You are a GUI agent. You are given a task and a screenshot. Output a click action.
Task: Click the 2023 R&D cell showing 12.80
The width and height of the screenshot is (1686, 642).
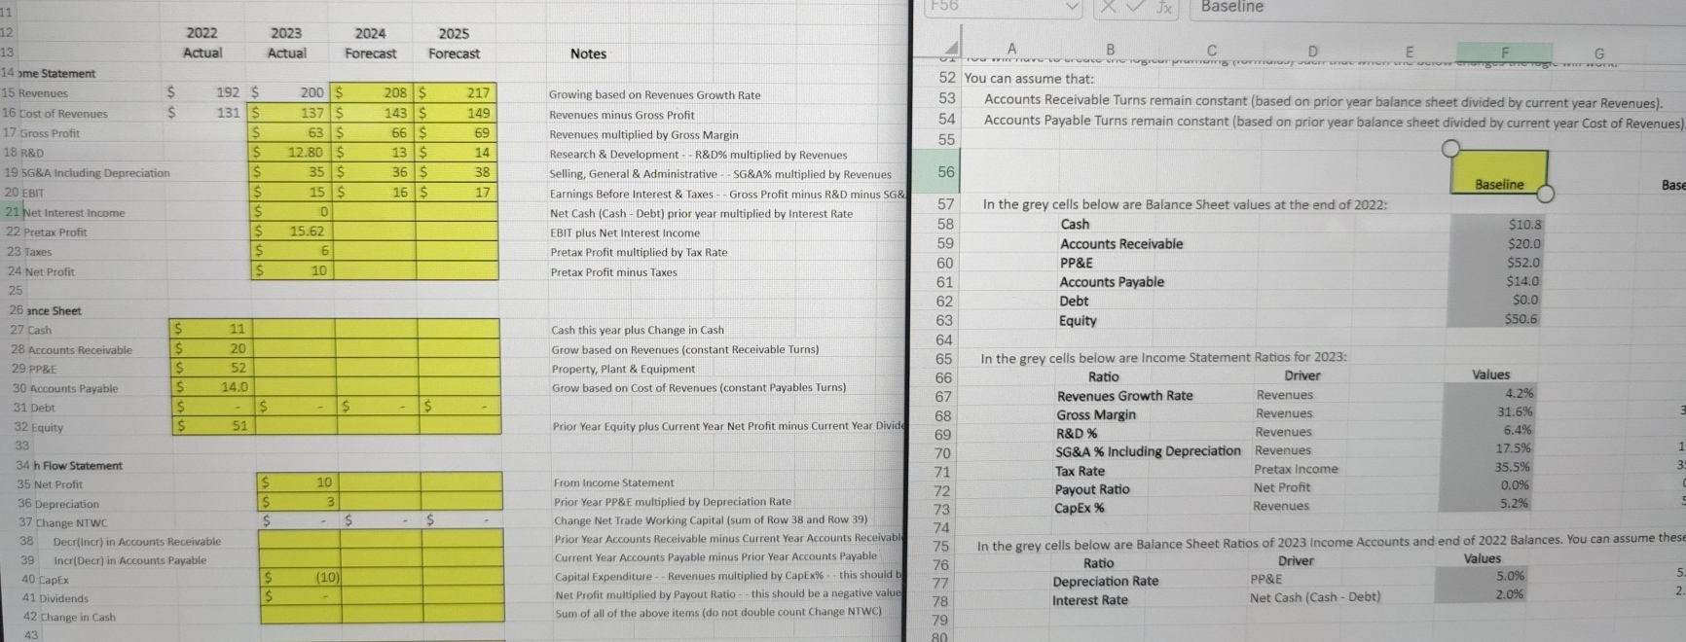pos(291,153)
